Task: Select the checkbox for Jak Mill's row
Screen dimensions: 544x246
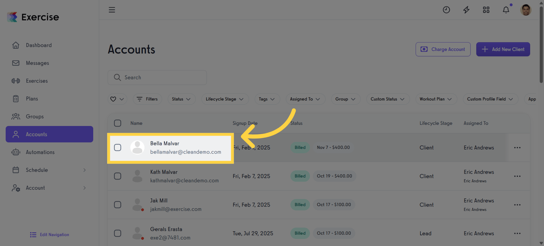Action: tap(117, 205)
